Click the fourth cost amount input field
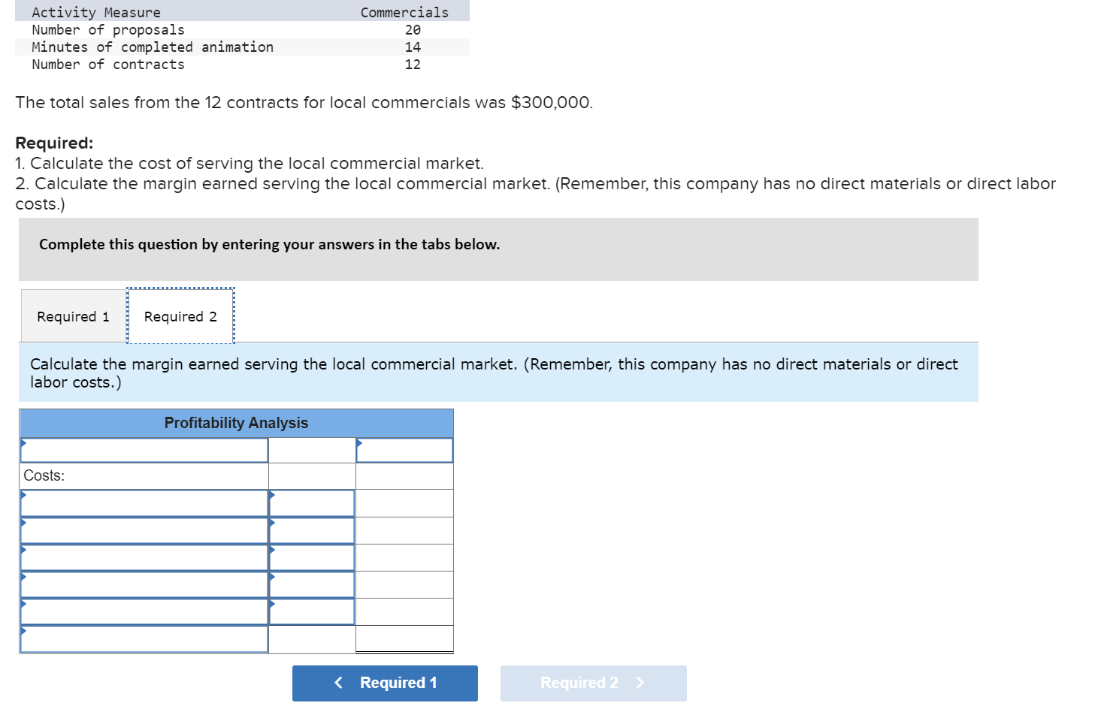The height and width of the screenshot is (727, 1095). [312, 584]
